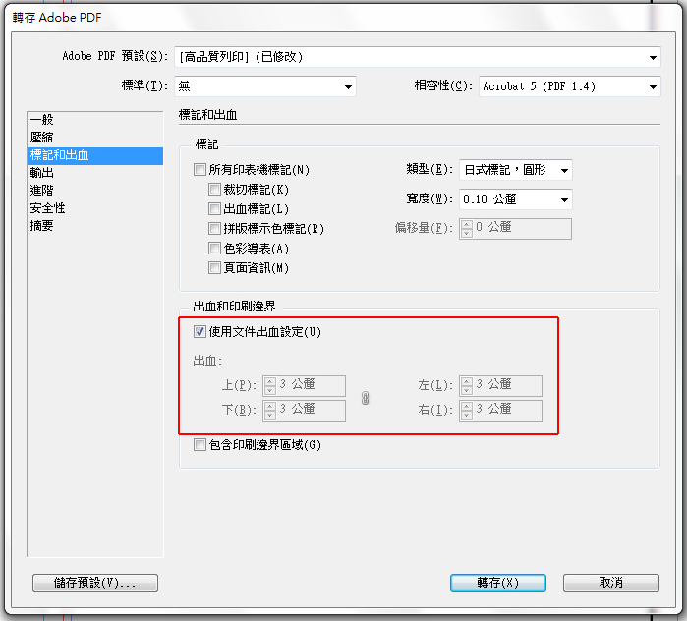Click the 左 left bleed stepper
The height and width of the screenshot is (621, 687).
tap(467, 386)
